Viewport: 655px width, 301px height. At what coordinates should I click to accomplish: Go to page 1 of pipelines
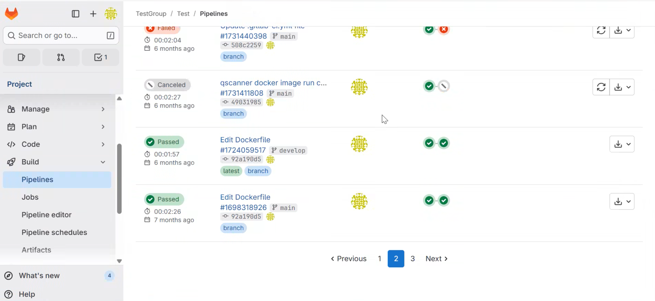pyautogui.click(x=379, y=259)
